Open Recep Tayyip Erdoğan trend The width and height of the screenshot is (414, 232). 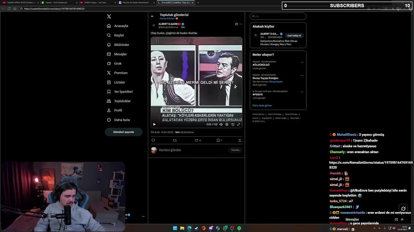(265, 78)
